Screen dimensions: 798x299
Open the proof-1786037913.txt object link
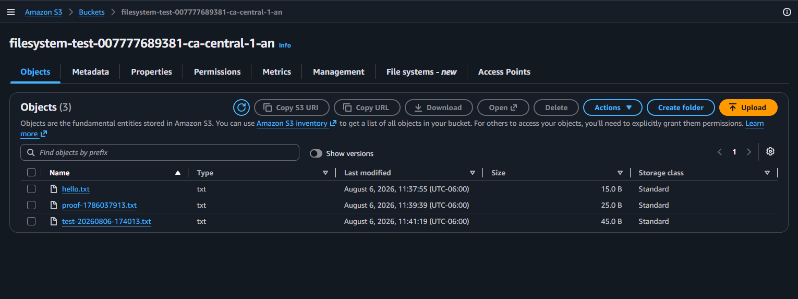(99, 205)
